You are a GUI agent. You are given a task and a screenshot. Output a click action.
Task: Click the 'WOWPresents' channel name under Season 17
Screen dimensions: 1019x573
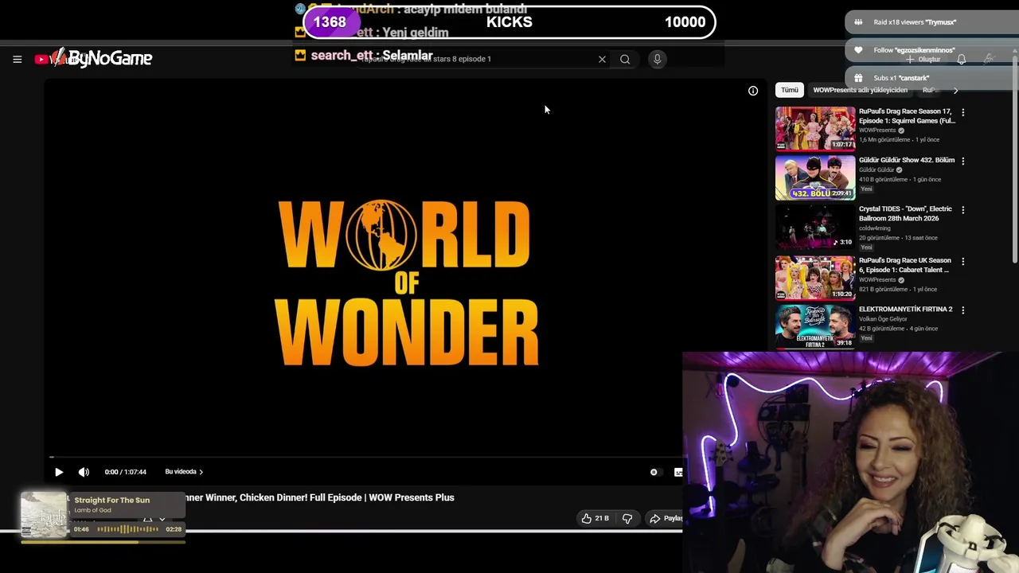point(877,131)
